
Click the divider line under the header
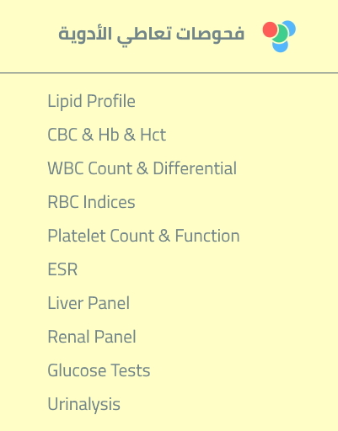169,73
